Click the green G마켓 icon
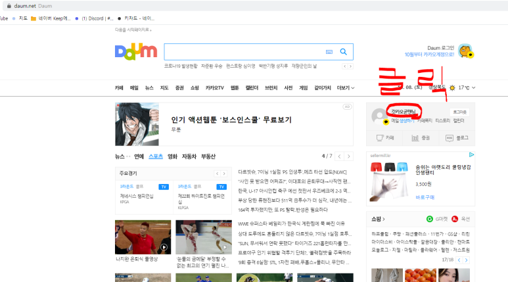 coord(430,219)
